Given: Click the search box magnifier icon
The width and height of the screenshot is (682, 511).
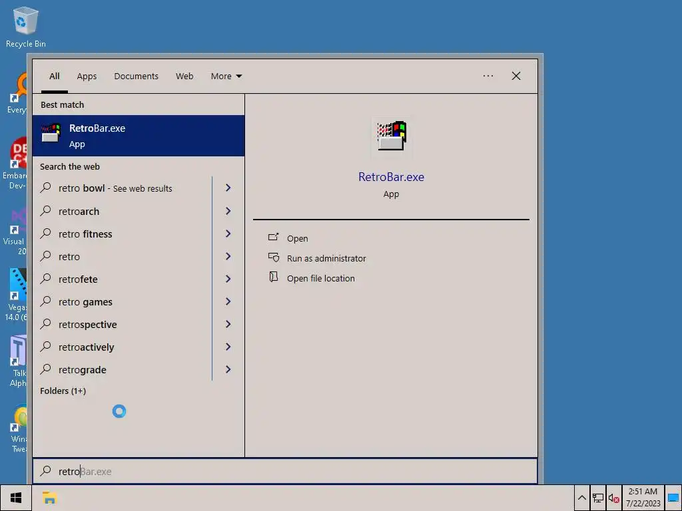Looking at the screenshot, I should (x=46, y=471).
